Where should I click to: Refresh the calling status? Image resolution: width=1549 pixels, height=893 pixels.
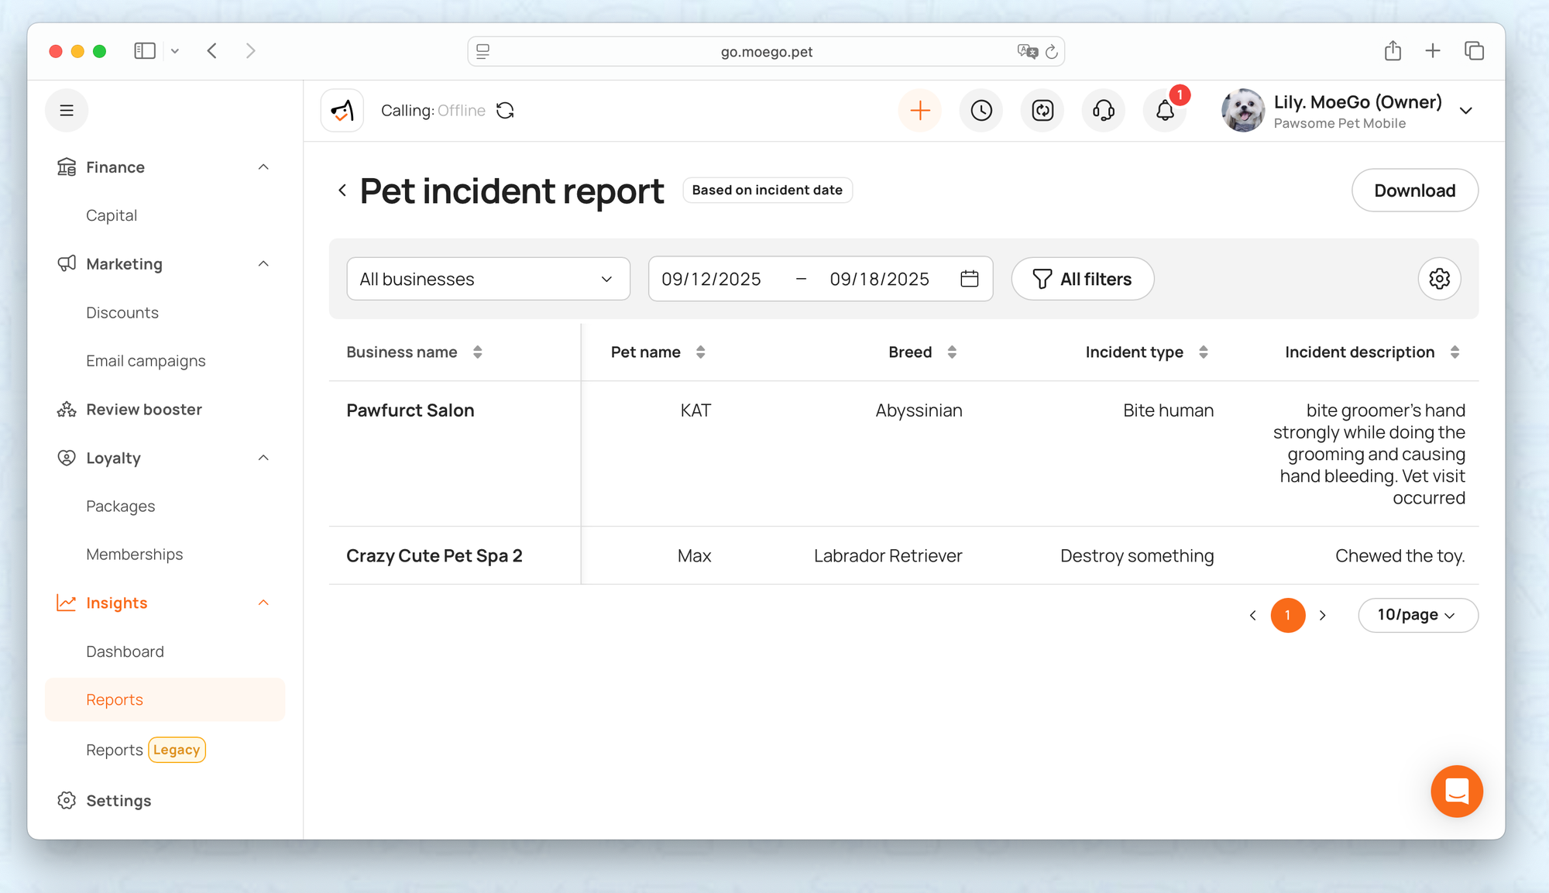click(x=506, y=111)
